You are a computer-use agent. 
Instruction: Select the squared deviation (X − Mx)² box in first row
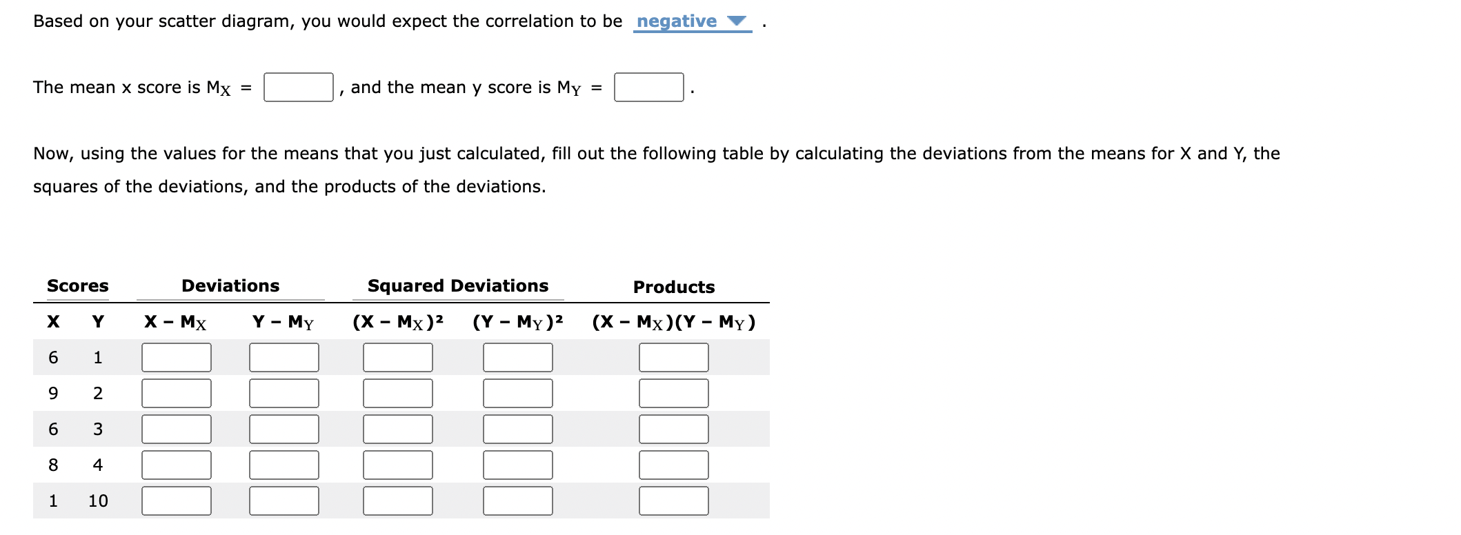pyautogui.click(x=398, y=357)
